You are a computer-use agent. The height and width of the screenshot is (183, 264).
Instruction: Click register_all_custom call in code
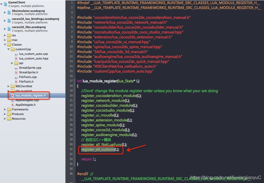[100, 150]
